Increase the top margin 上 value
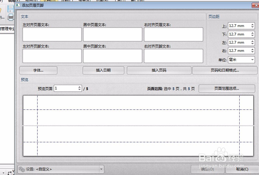The width and height of the screenshot is (259, 175). coord(253,25)
